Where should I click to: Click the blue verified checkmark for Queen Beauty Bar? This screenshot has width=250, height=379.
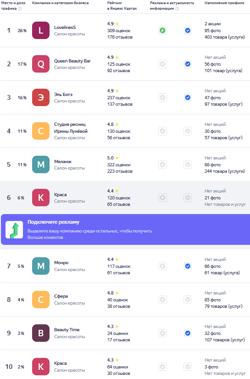pyautogui.click(x=188, y=64)
